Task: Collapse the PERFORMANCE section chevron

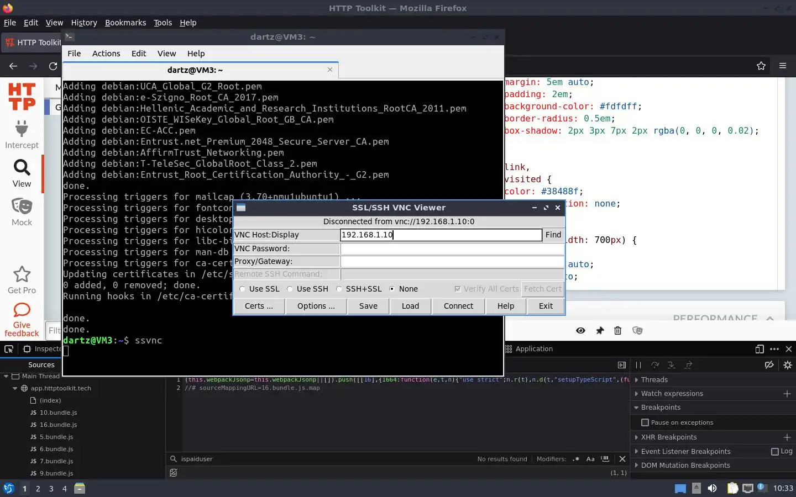Action: tap(769, 318)
